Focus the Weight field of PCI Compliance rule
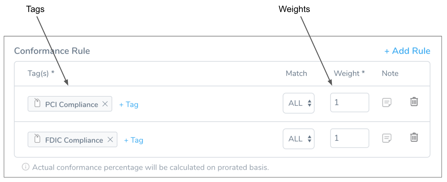 pos(350,102)
